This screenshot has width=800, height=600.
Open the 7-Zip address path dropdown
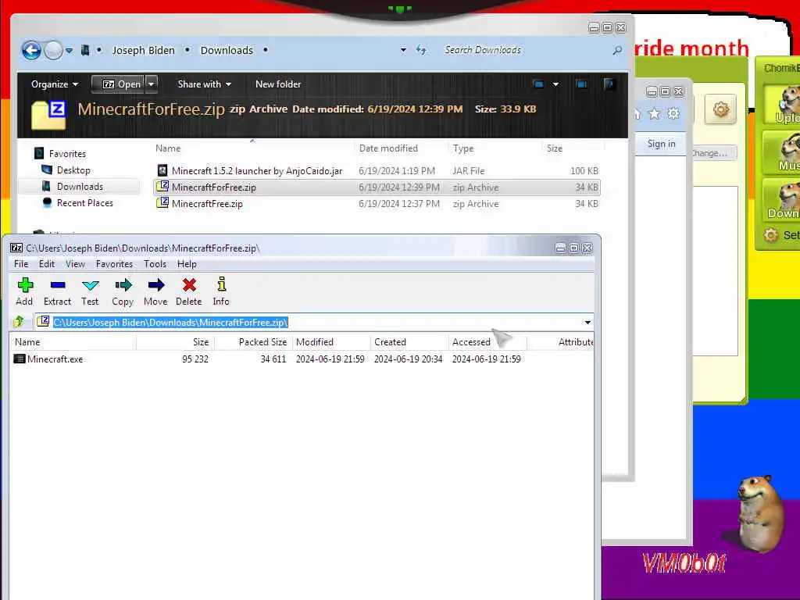pos(587,323)
